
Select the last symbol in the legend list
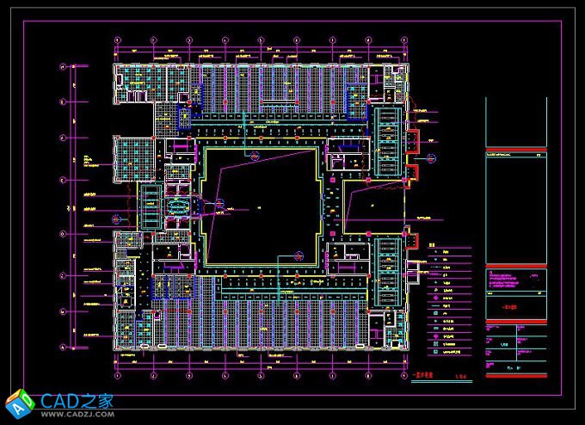[434, 353]
